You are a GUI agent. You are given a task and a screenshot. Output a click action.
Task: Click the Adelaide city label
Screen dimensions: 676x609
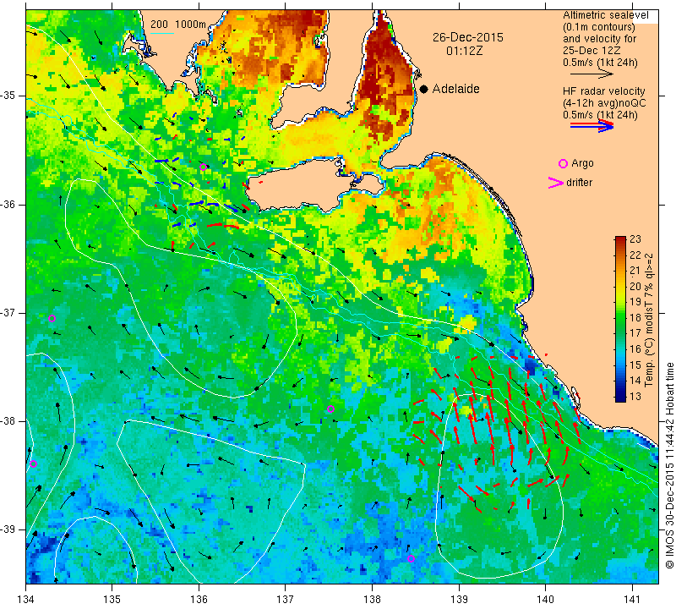click(x=455, y=89)
